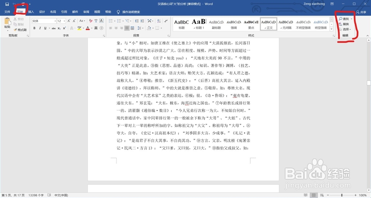Expand the styles gallery More arrow

(x=331, y=29)
